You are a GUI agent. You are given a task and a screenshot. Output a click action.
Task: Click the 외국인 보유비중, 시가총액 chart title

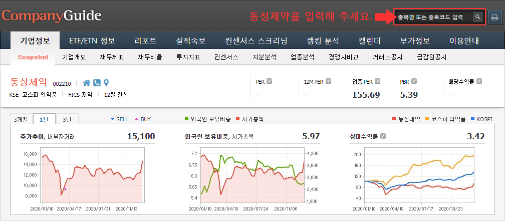(219, 137)
